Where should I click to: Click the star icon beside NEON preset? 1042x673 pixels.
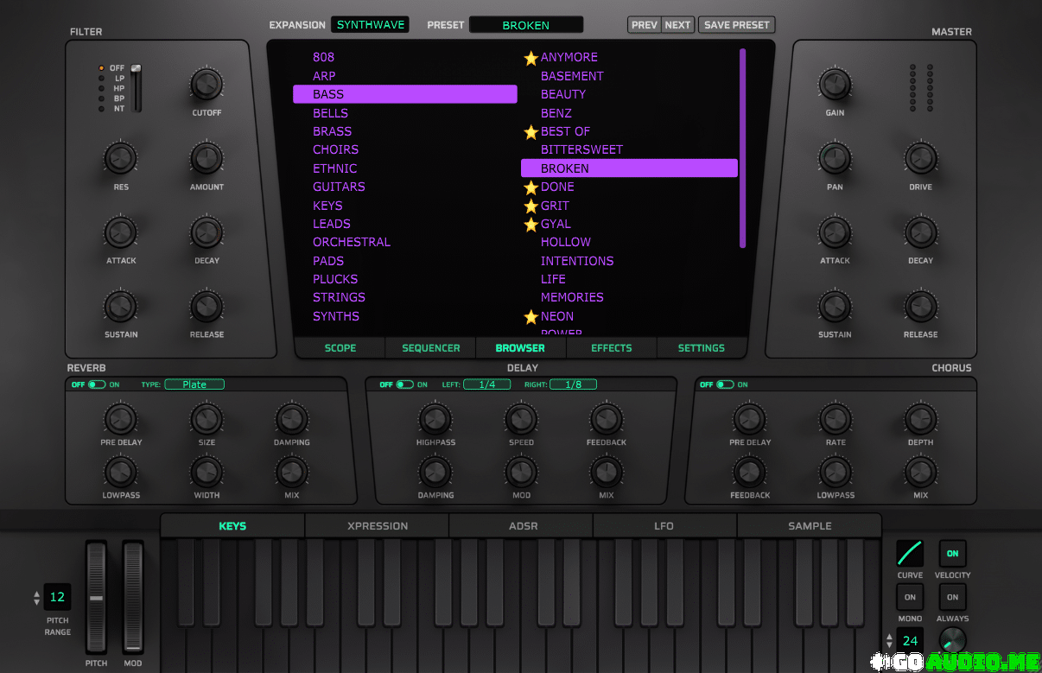531,317
